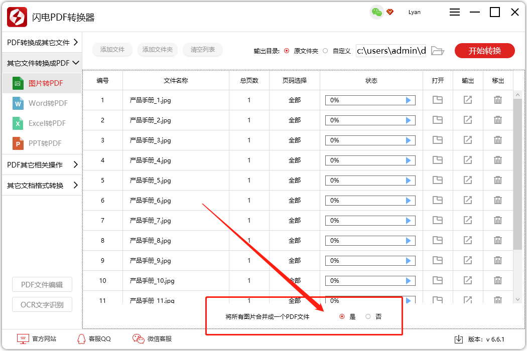Click the 官方网站 website icon at bottom left
The width and height of the screenshot is (527, 351).
click(x=22, y=338)
